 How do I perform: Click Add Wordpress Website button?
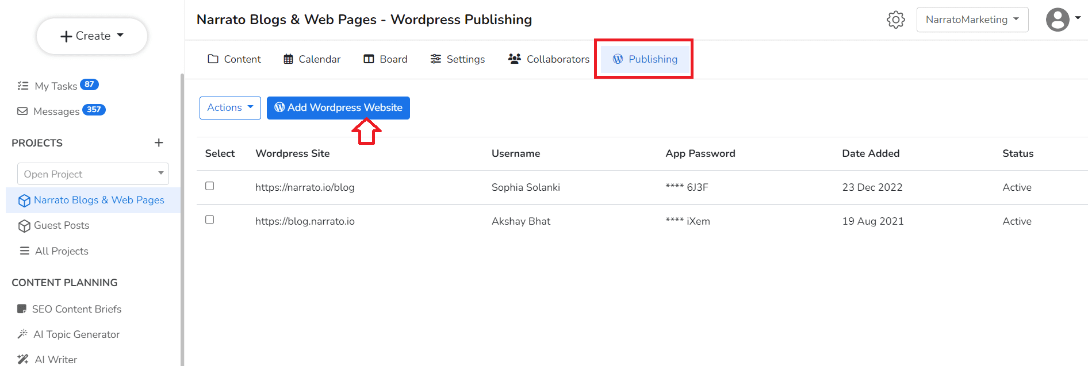point(338,107)
